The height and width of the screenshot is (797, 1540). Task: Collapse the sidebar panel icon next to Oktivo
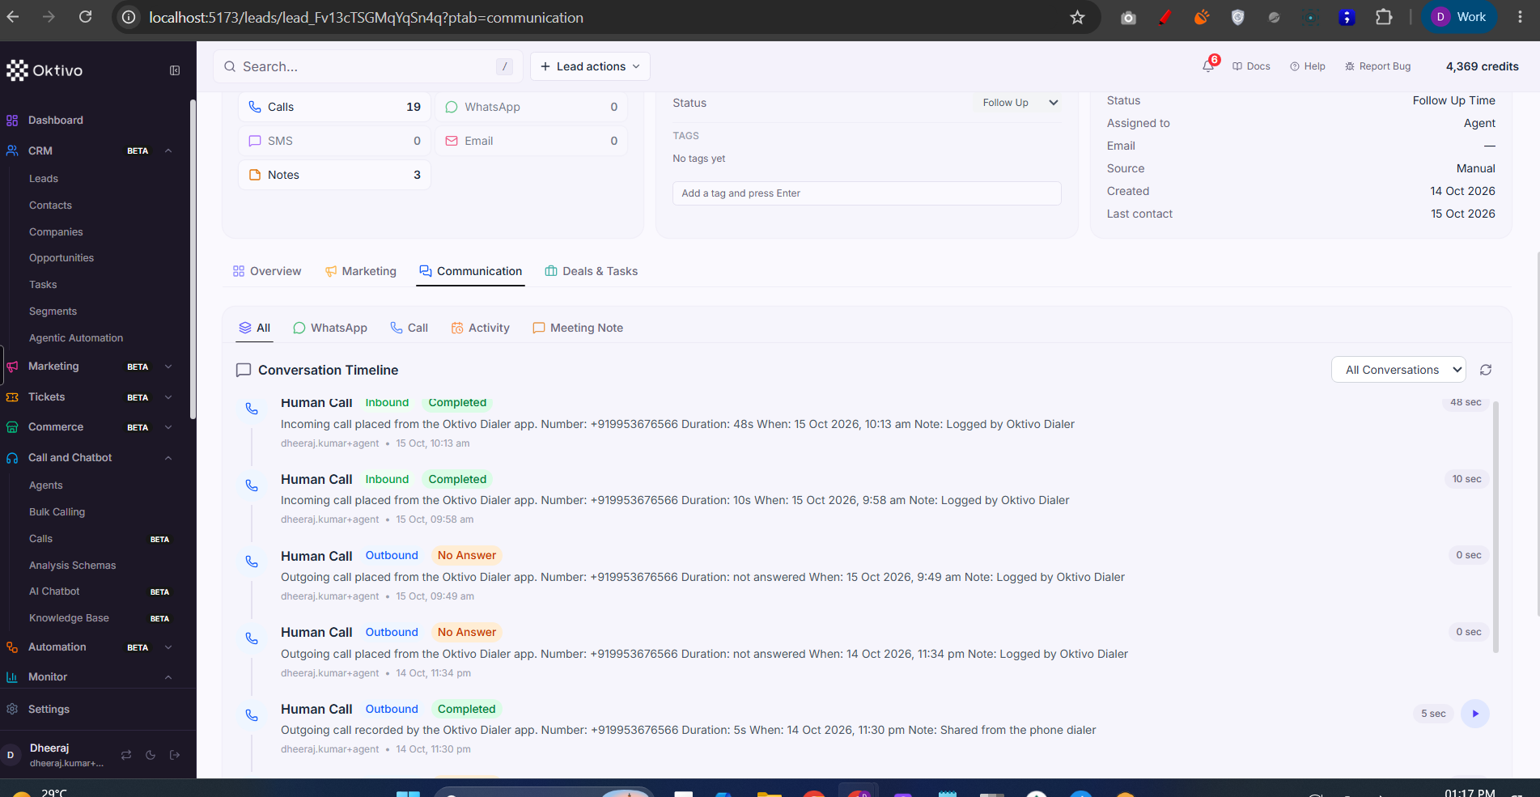coord(175,70)
